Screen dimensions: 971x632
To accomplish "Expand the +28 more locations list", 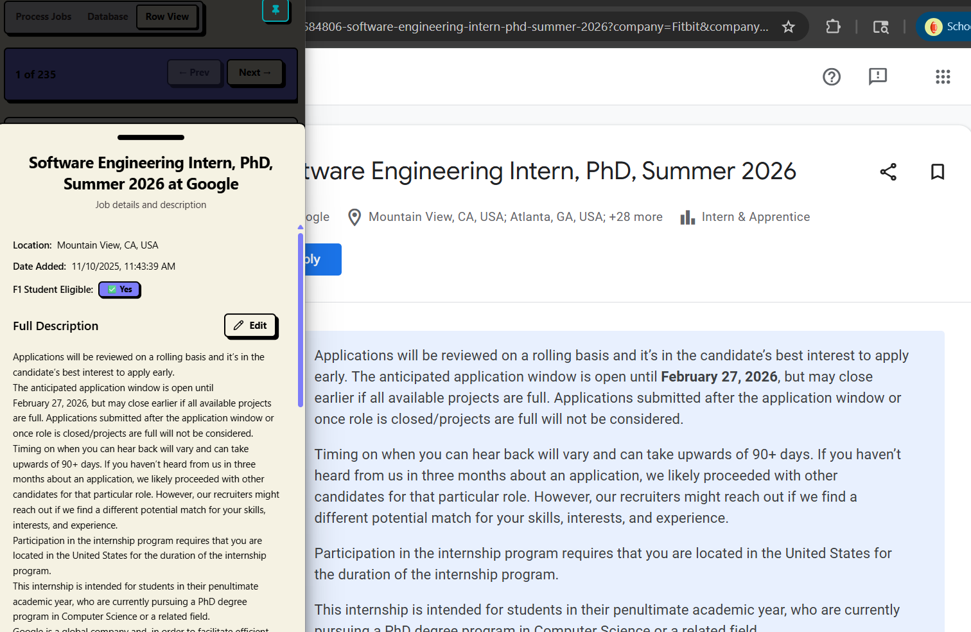I will click(x=635, y=217).
